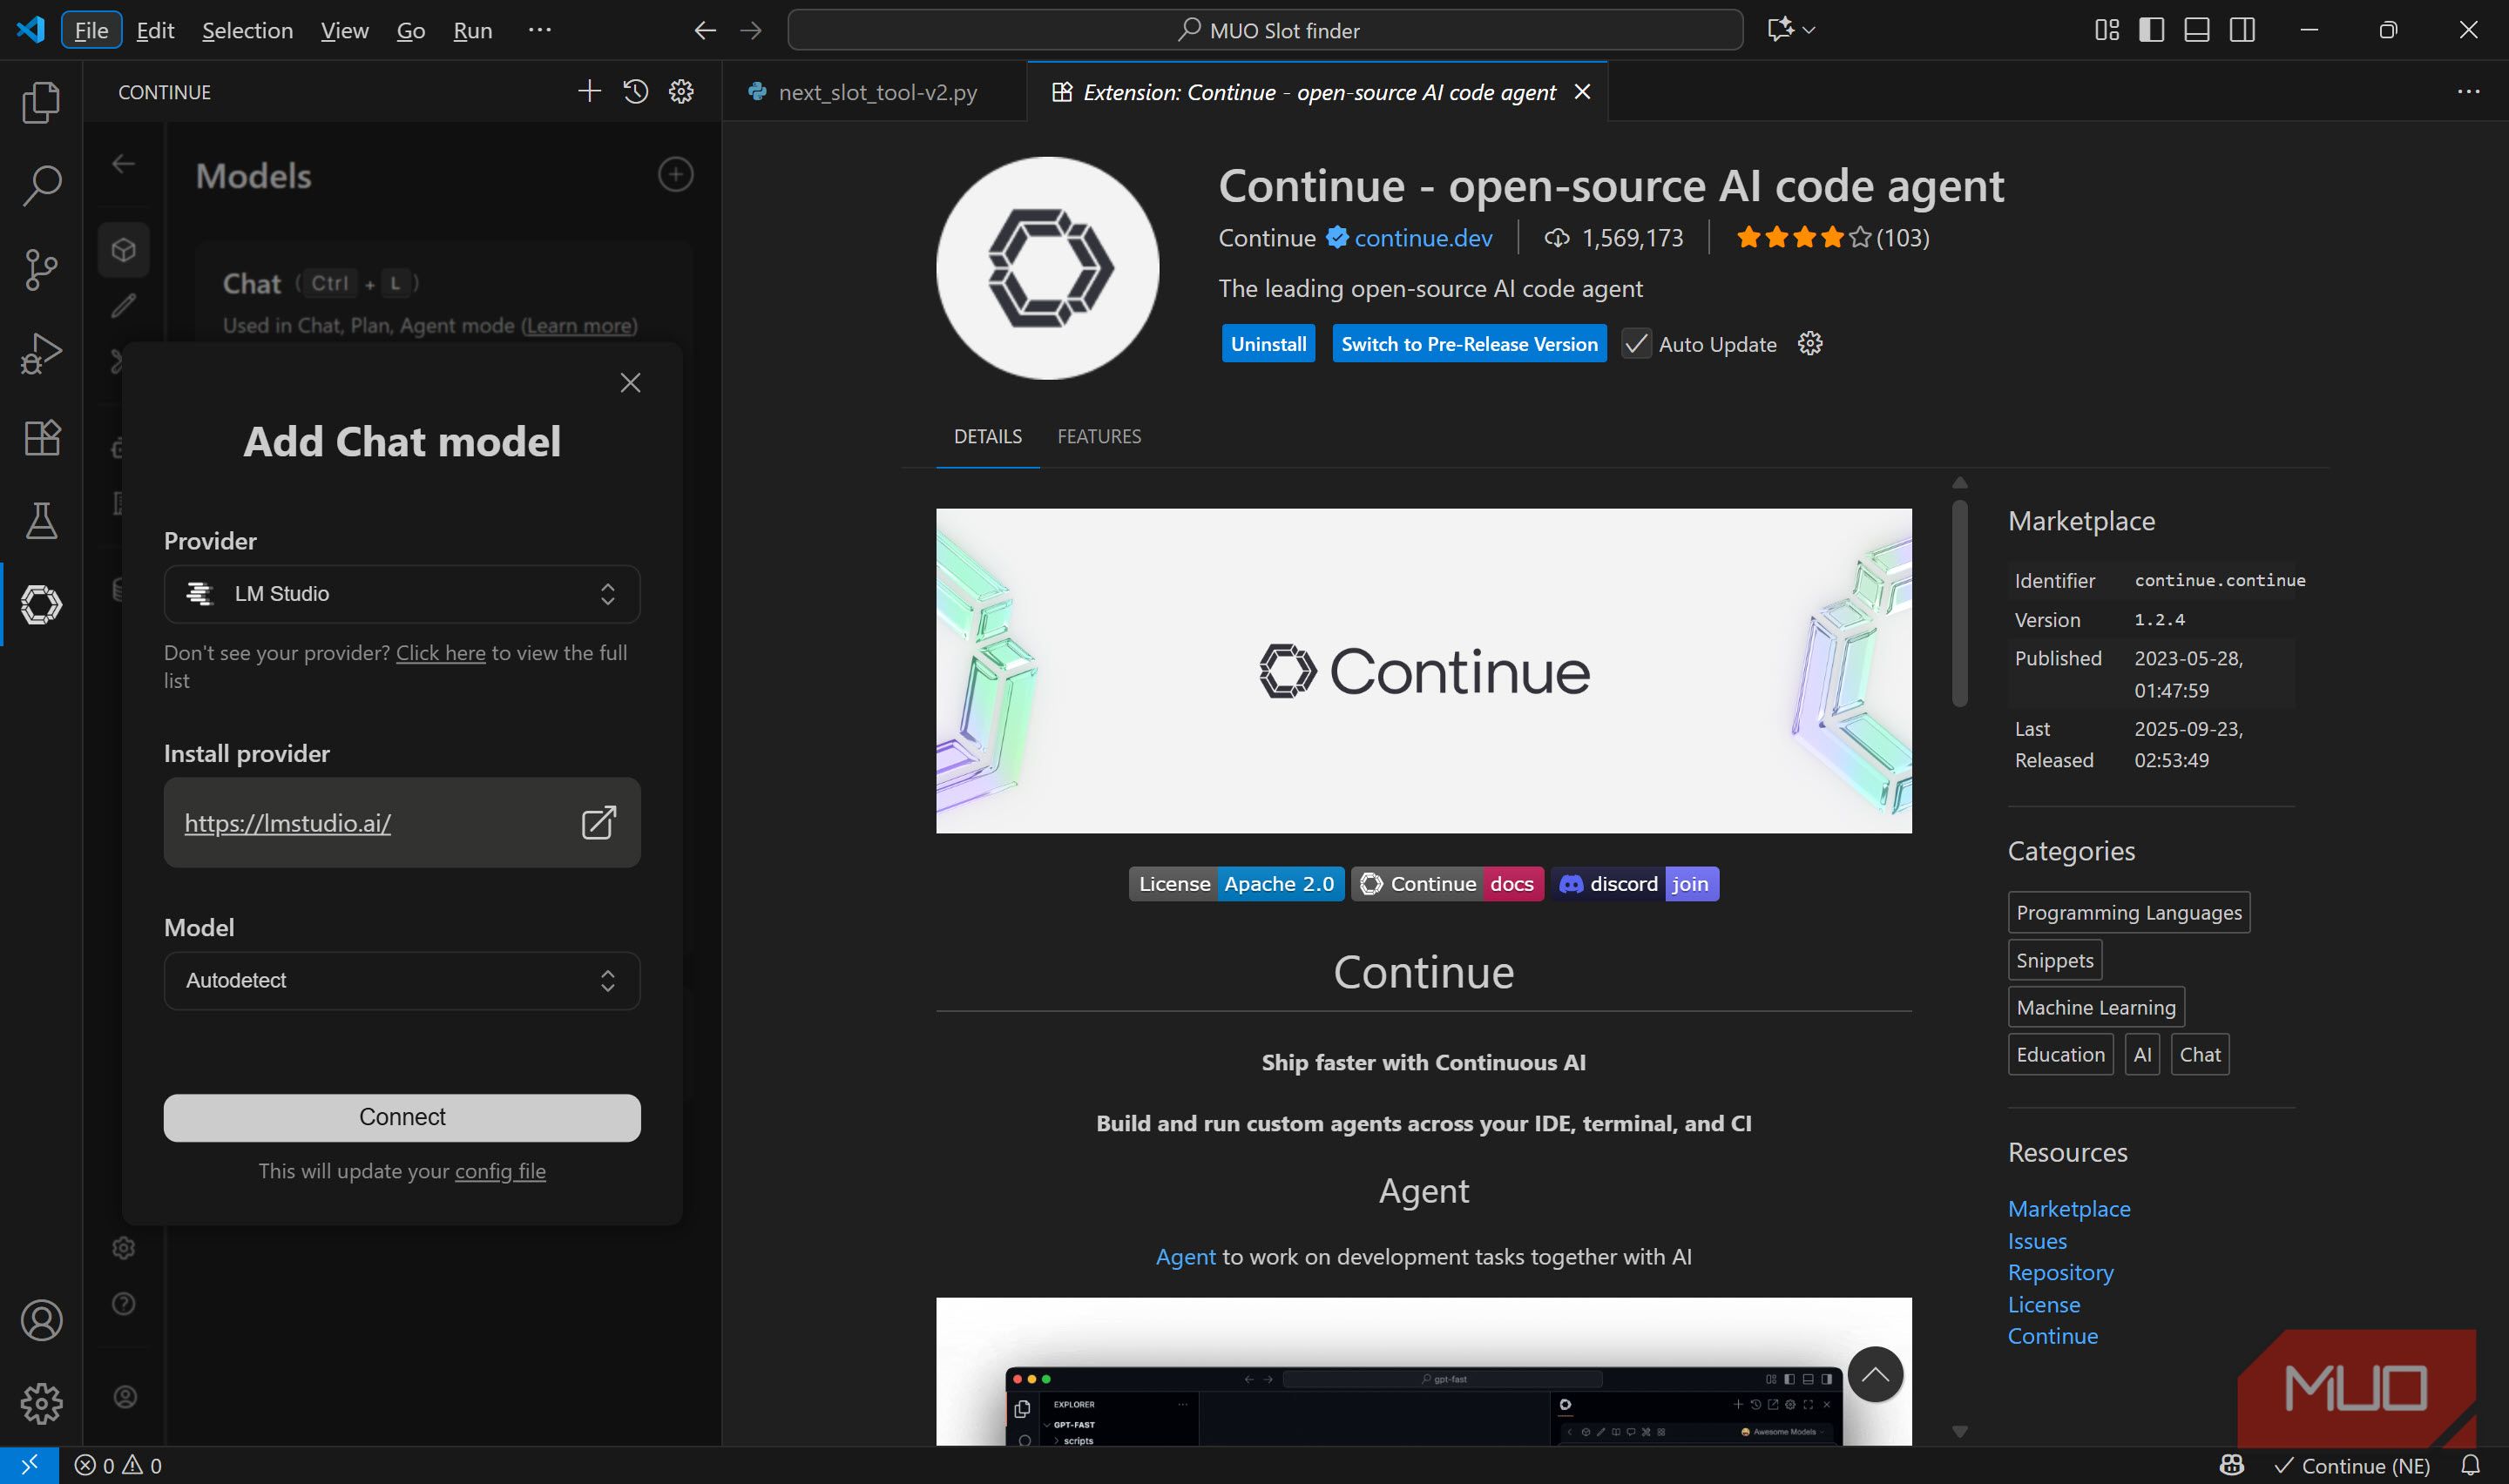Click the Learn more link under Chat
Screen dimensions: 2509x1484
(x=580, y=325)
